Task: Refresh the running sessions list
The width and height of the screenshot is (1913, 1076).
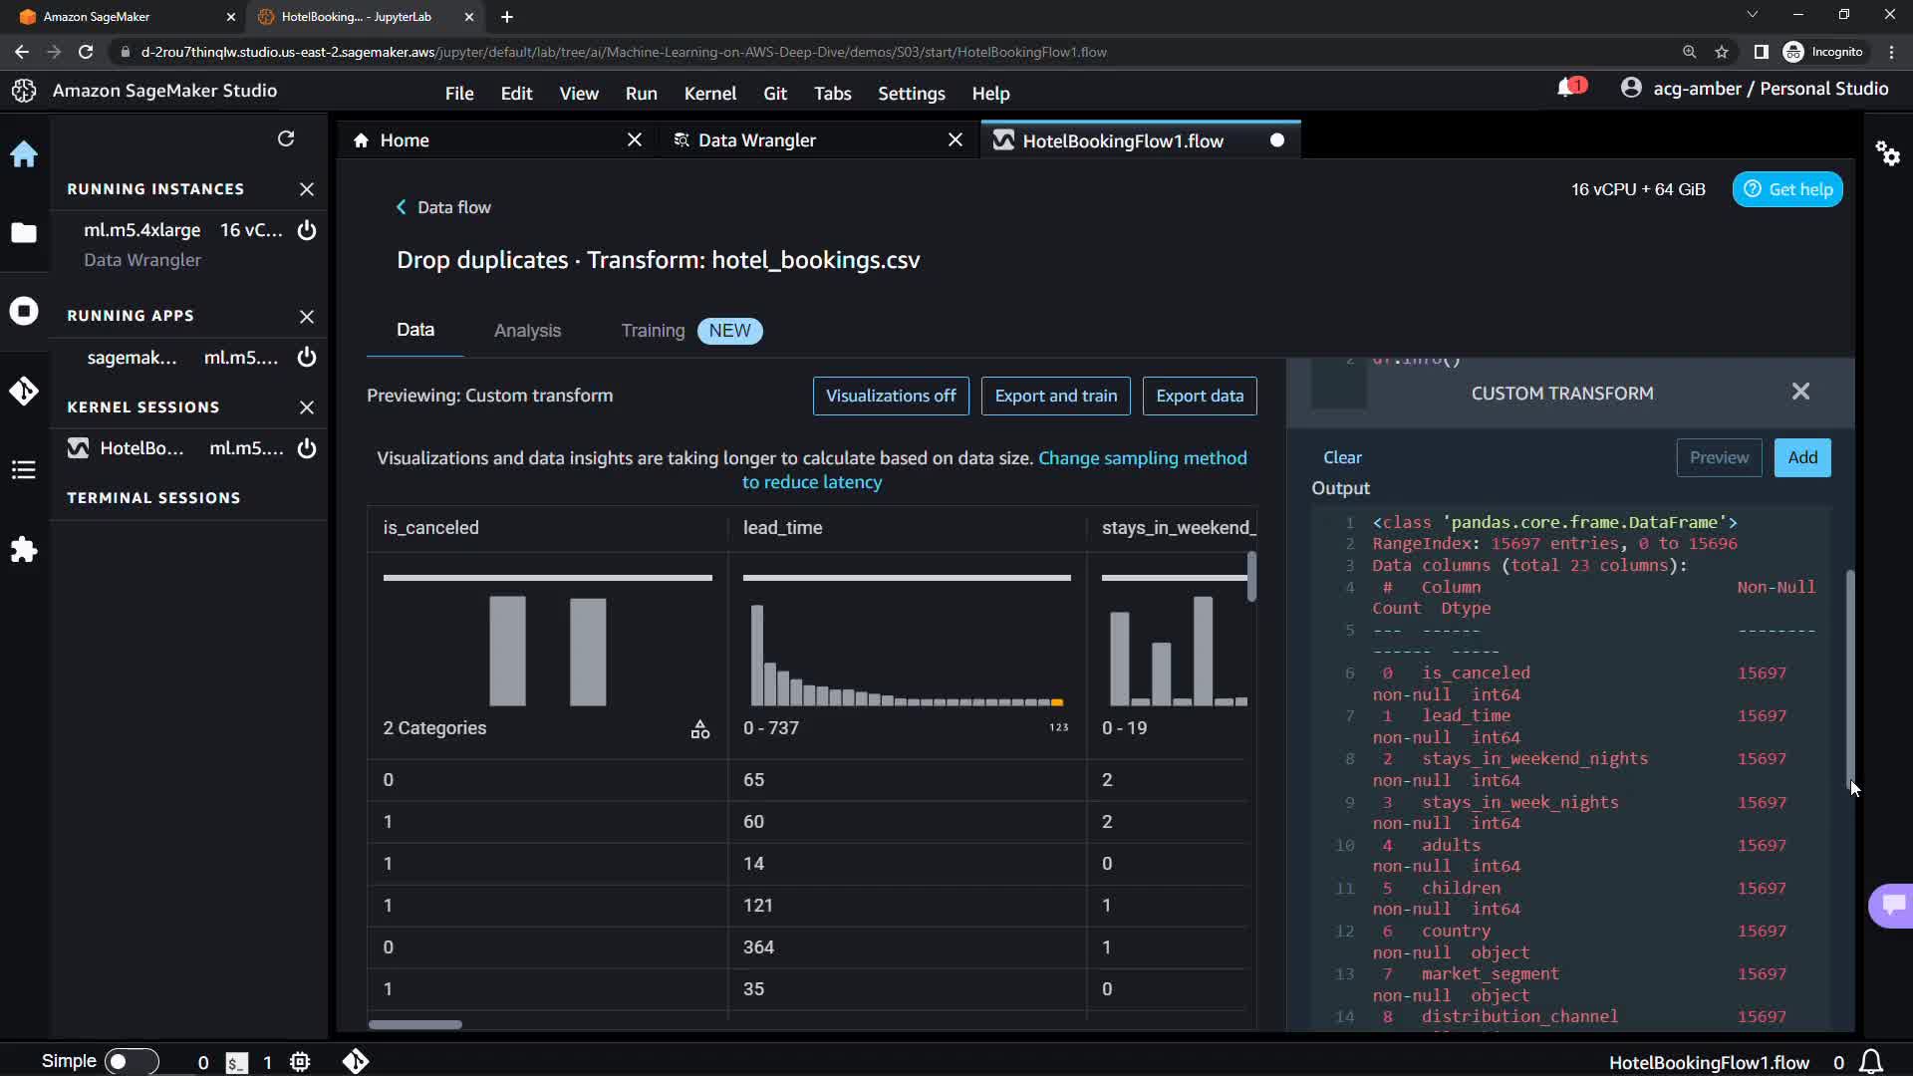Action: (x=286, y=138)
